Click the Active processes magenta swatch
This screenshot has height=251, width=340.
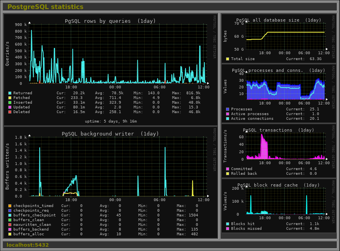228,114
